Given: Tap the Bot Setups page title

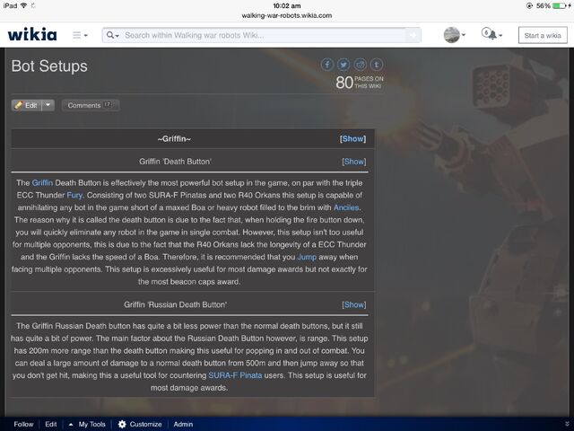Looking at the screenshot, I should click(x=49, y=66).
